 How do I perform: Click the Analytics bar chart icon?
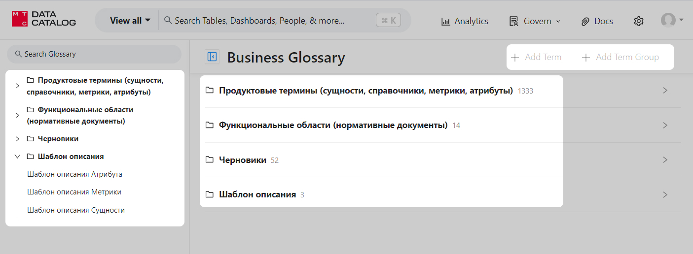445,21
